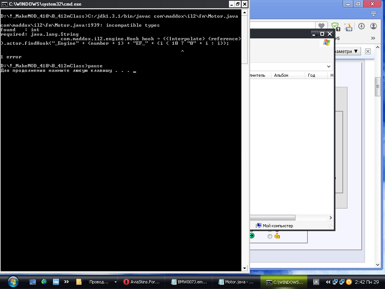This screenshot has width=385, height=289.
Task: Click the file window horizontal scrollbar thumb
Action: pos(273,218)
